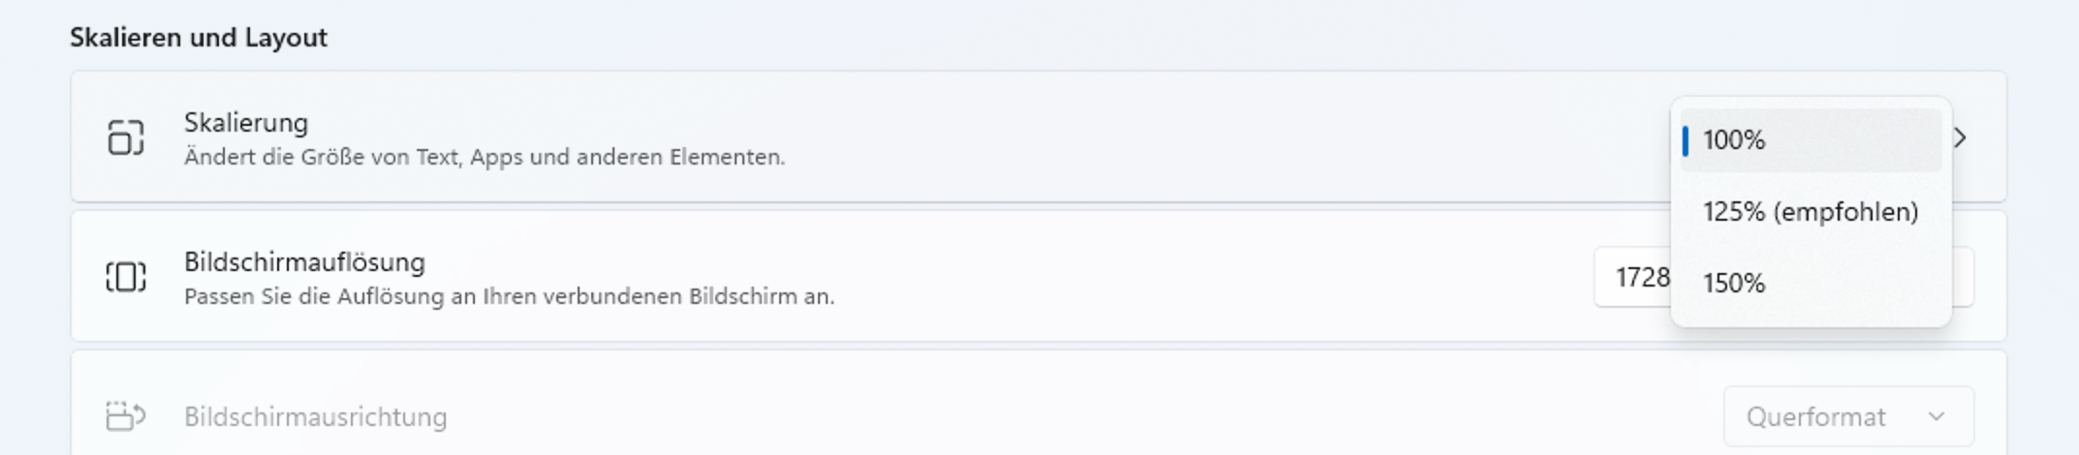Image resolution: width=2079 pixels, height=455 pixels.
Task: Click the Bildschirmauflösung resolution icon
Action: tap(126, 277)
